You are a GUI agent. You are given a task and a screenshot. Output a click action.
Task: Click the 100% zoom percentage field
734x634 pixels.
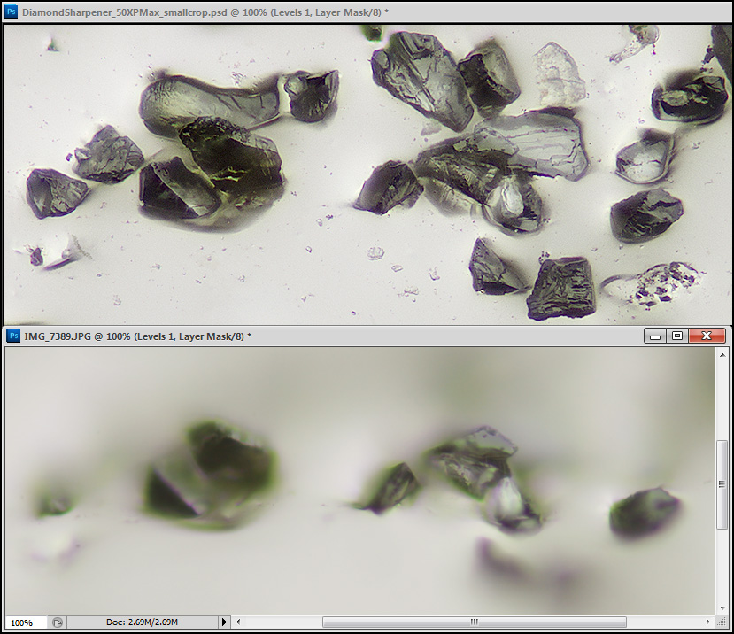coord(27,622)
